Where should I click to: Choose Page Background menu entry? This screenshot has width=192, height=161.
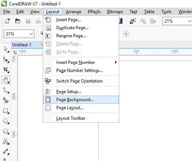[81, 100]
